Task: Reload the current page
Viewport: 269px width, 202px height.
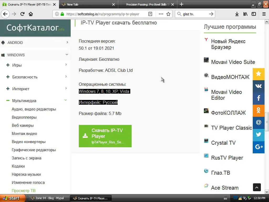Action: (23, 14)
